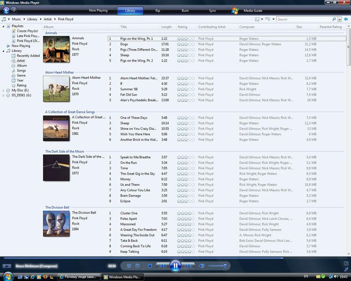Screen dimensions: 351x281
Task: Open breadcrumb arrow after Music
Action: pyautogui.click(x=24, y=19)
